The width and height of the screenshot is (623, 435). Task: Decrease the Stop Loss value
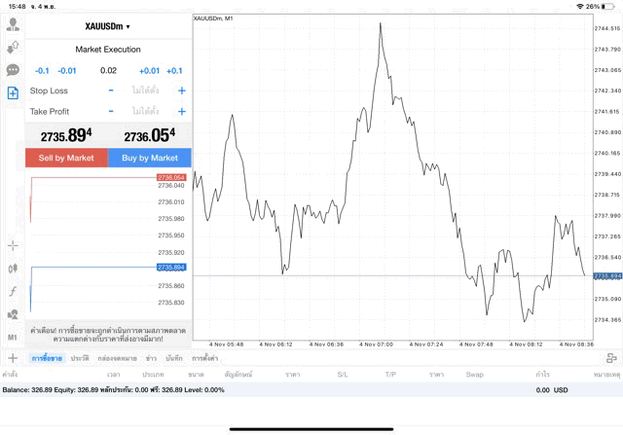click(111, 91)
